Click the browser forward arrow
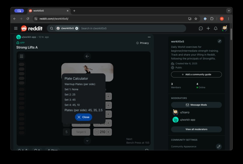 (x=21, y=19)
